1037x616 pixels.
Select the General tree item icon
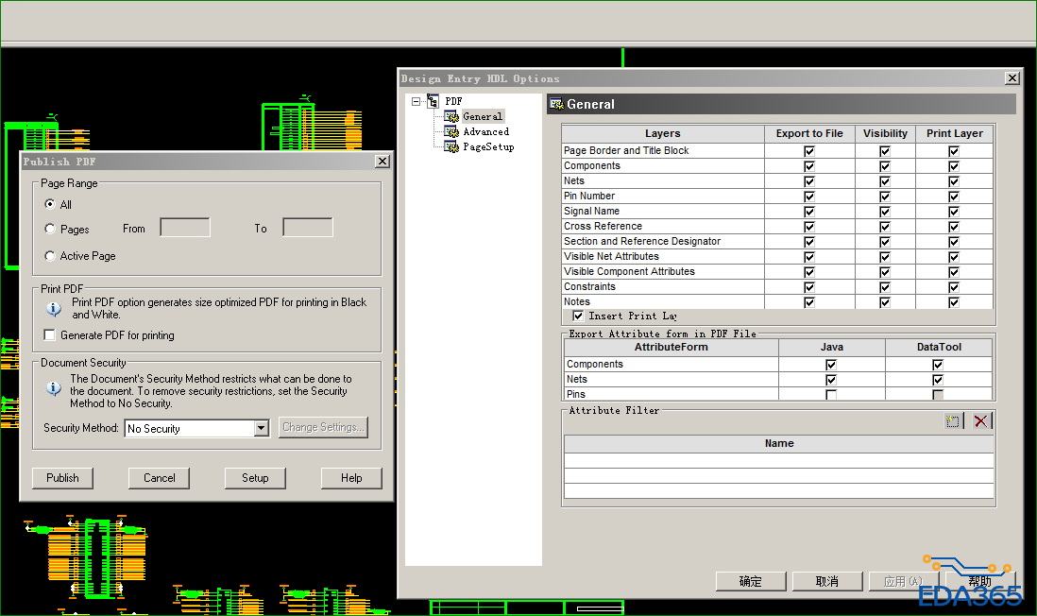click(451, 116)
